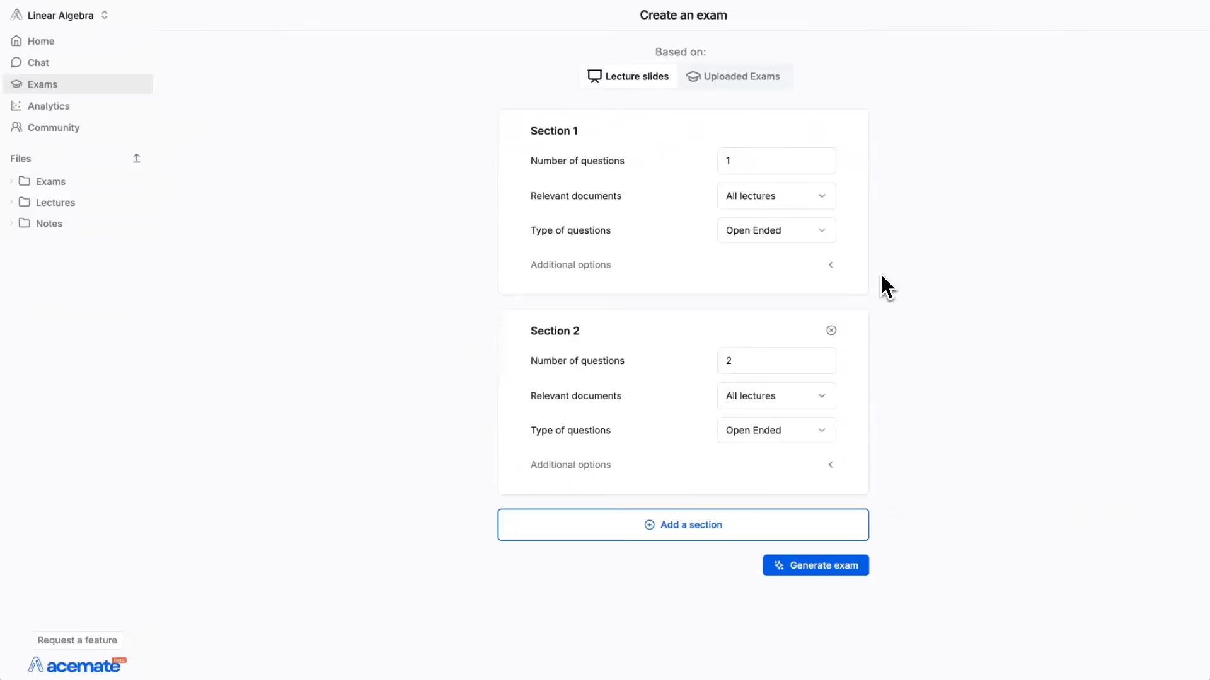Click the Home icon in sidebar
Screen dimensions: 1210x680
pos(16,41)
